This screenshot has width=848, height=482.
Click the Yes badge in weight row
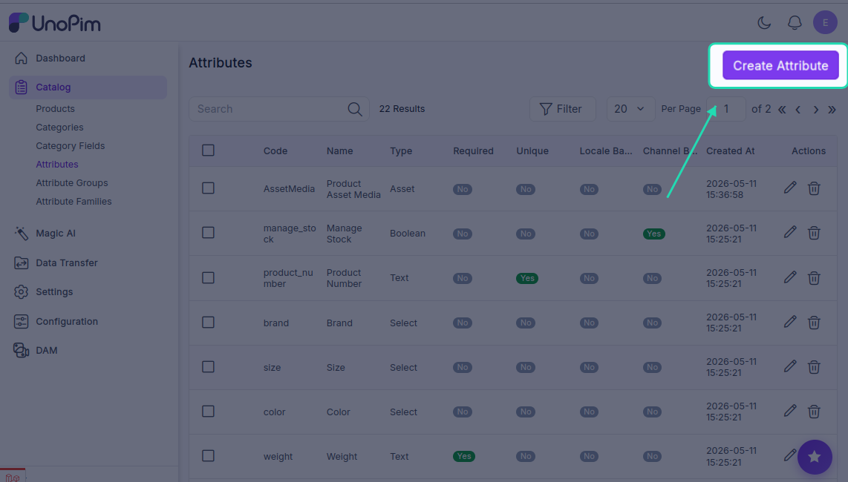(x=463, y=456)
